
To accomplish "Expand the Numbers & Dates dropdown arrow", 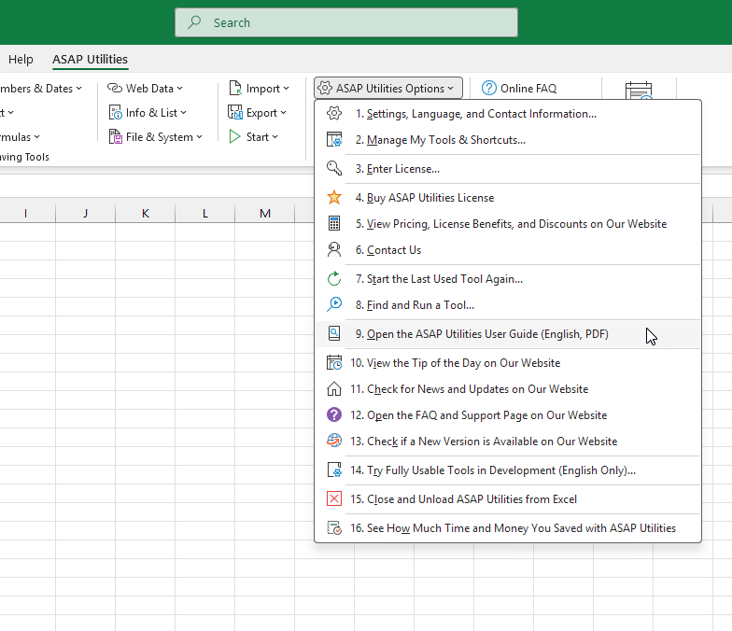I will [78, 88].
